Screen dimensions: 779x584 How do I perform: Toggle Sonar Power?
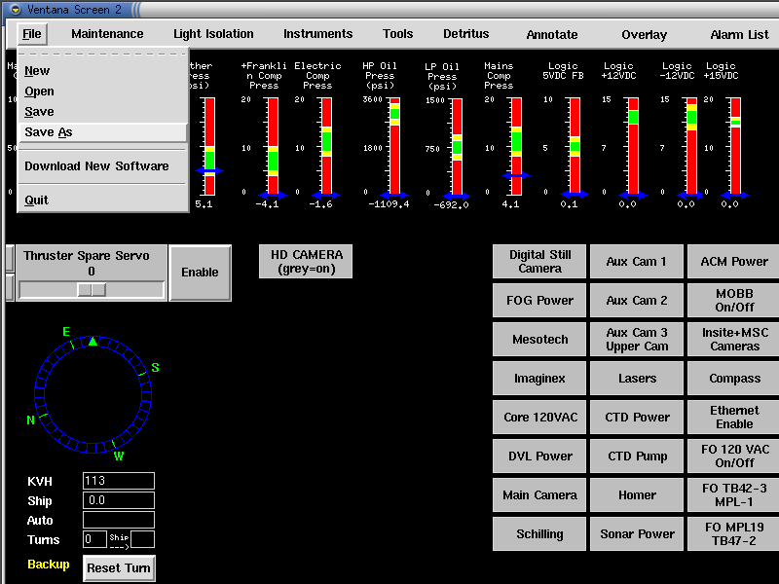click(x=637, y=533)
